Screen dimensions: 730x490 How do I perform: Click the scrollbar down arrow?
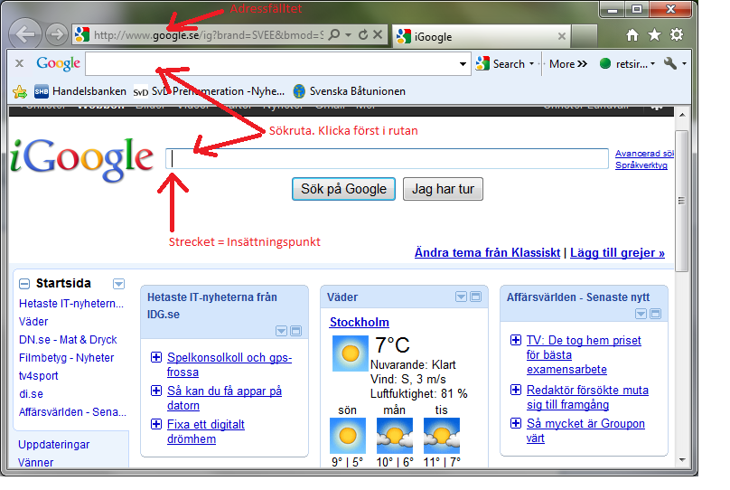682,460
